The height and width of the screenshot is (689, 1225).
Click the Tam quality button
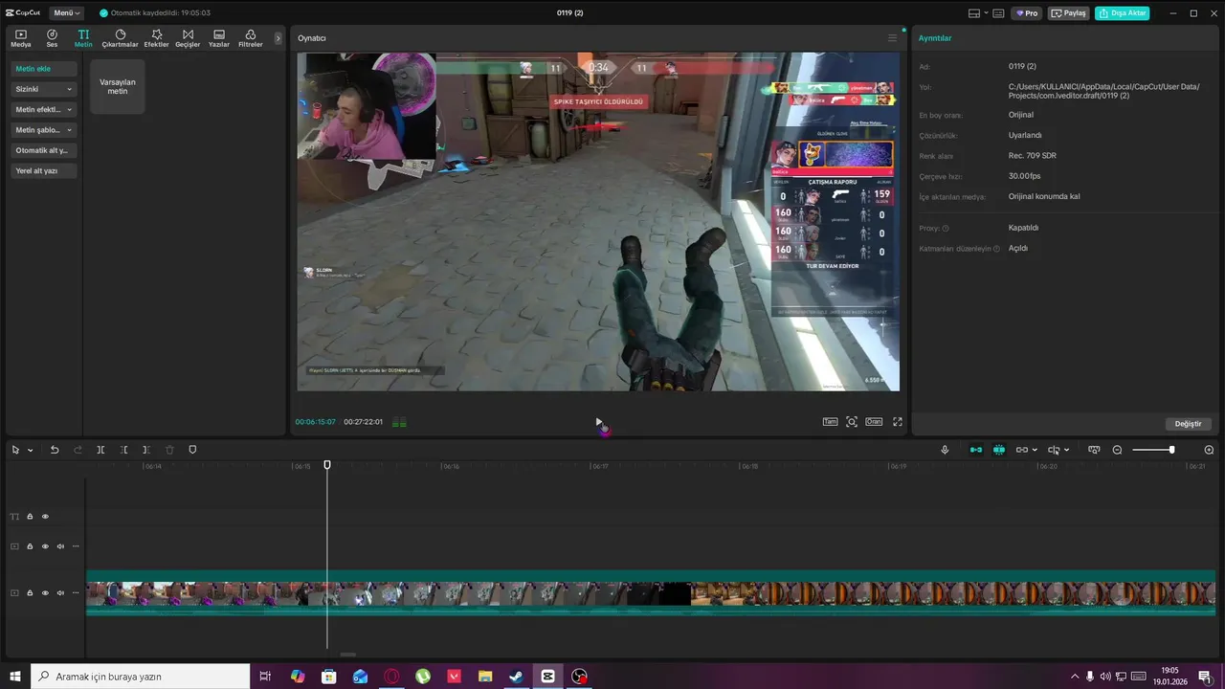[x=831, y=422]
